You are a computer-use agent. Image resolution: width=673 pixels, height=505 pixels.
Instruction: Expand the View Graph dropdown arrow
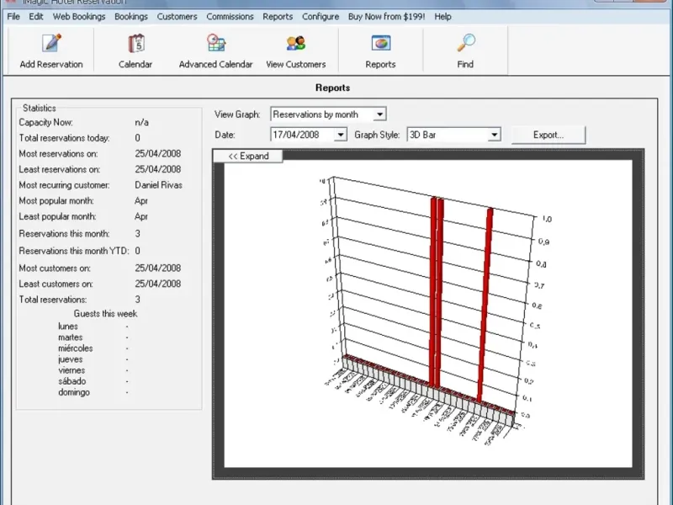click(379, 114)
